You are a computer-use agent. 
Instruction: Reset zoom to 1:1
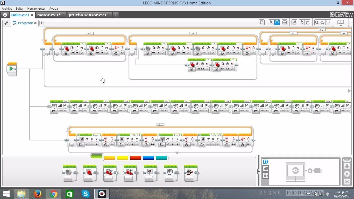pyautogui.click(x=328, y=23)
